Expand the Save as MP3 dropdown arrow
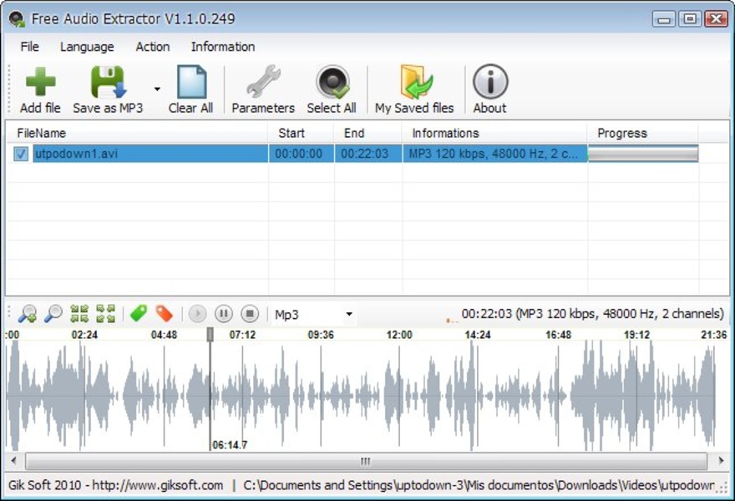Screen dimensions: 735x501 click(157, 89)
